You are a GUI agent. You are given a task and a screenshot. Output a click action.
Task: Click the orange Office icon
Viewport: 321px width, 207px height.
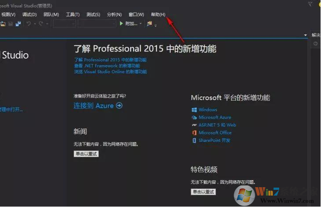pos(194,133)
